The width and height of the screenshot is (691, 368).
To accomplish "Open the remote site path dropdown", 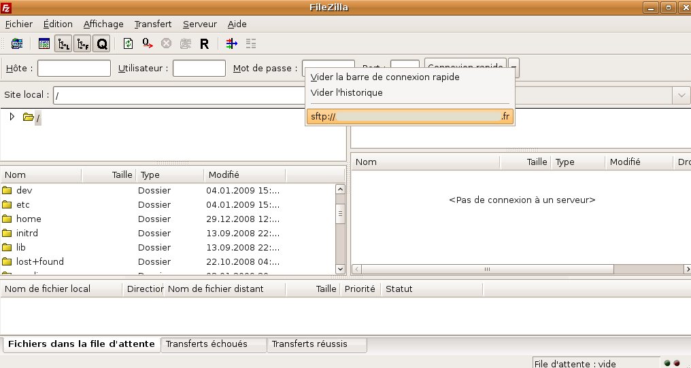I will 681,96.
